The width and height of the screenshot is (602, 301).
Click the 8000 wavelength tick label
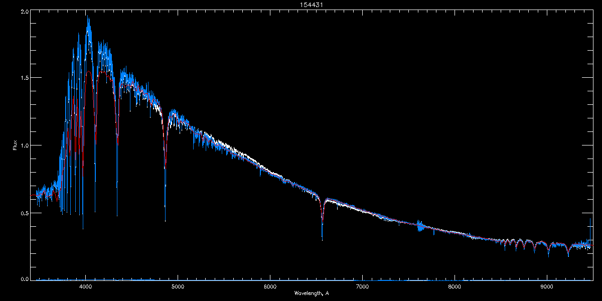tap(455, 287)
